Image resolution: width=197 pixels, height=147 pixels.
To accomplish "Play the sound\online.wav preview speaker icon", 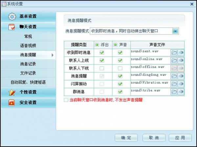I will point(181,61).
